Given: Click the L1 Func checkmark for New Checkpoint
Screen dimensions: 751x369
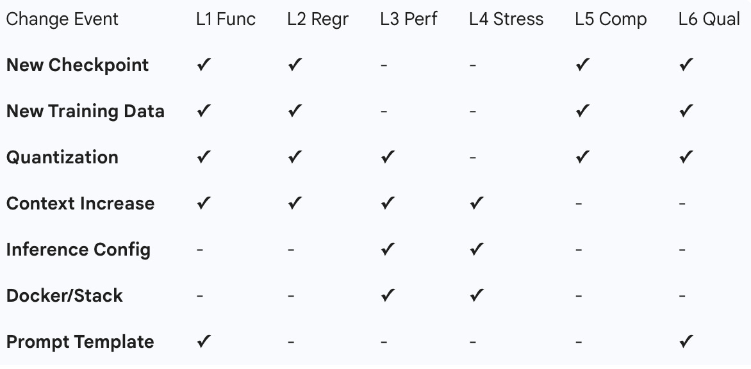Looking at the screenshot, I should click(x=204, y=65).
